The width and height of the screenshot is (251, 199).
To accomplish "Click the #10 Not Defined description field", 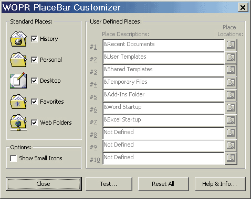I will (x=163, y=158).
